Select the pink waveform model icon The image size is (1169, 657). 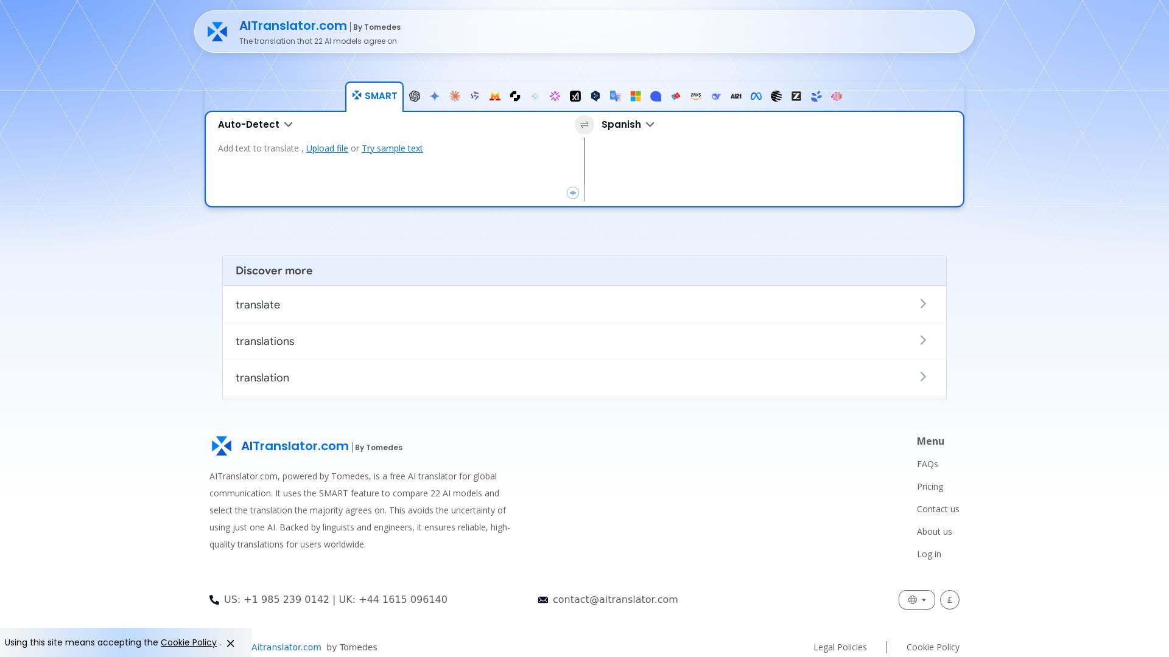click(837, 96)
